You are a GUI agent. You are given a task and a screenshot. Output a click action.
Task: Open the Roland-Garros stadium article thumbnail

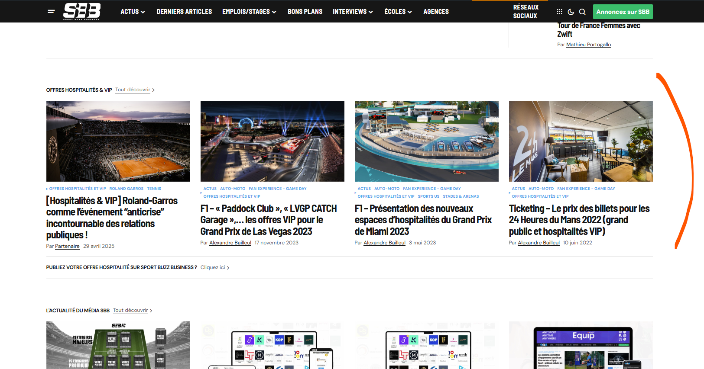click(118, 141)
